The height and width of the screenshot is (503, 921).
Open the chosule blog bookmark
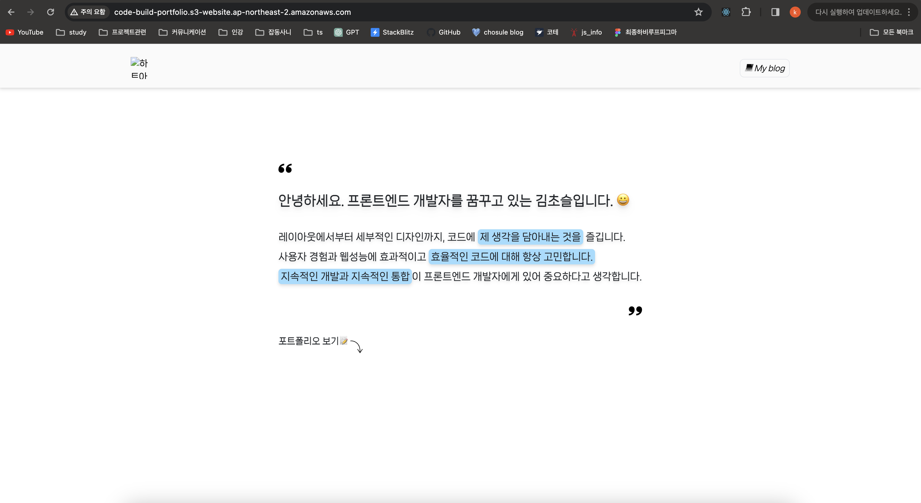[497, 32]
